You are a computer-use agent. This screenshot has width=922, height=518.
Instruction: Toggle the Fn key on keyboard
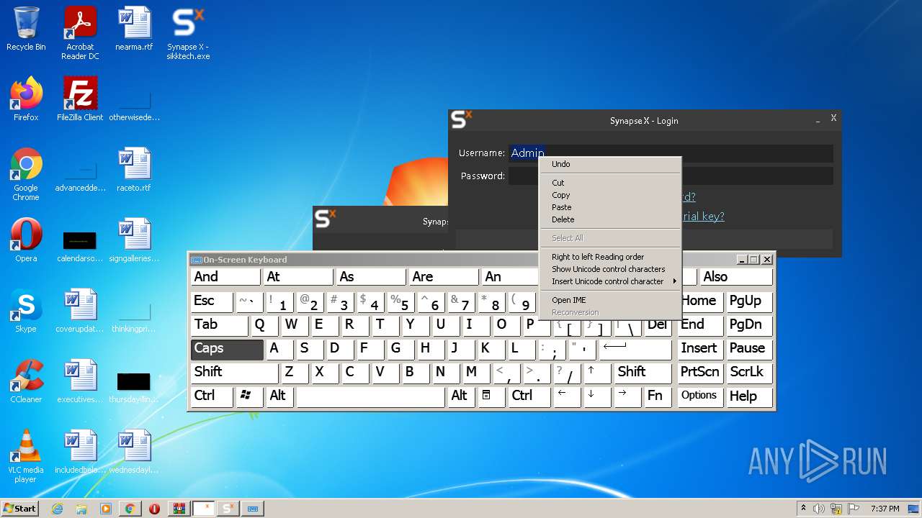pos(658,396)
